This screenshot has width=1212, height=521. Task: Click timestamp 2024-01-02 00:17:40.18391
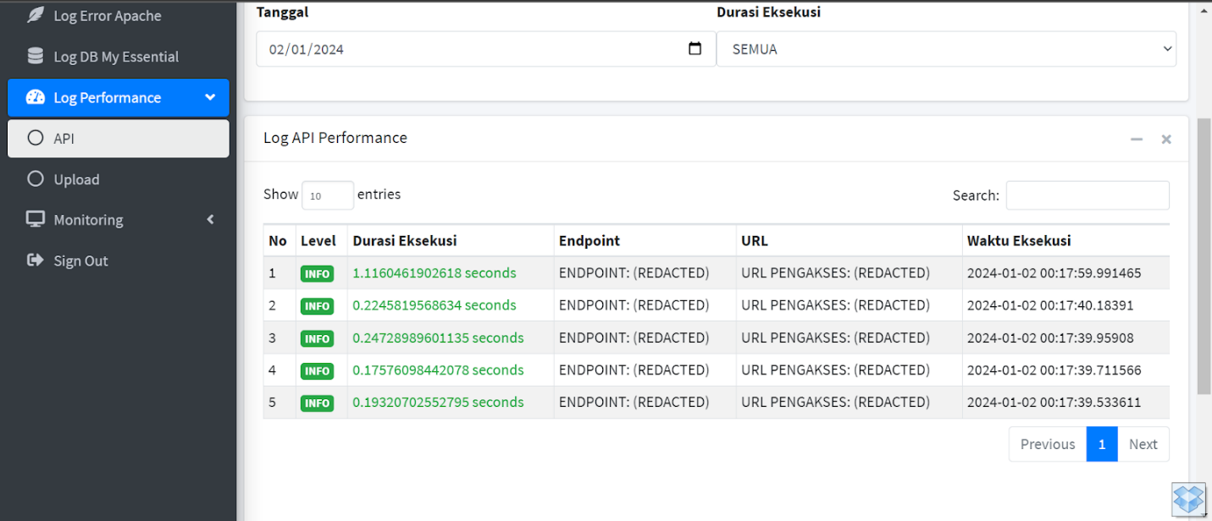[x=1050, y=305]
